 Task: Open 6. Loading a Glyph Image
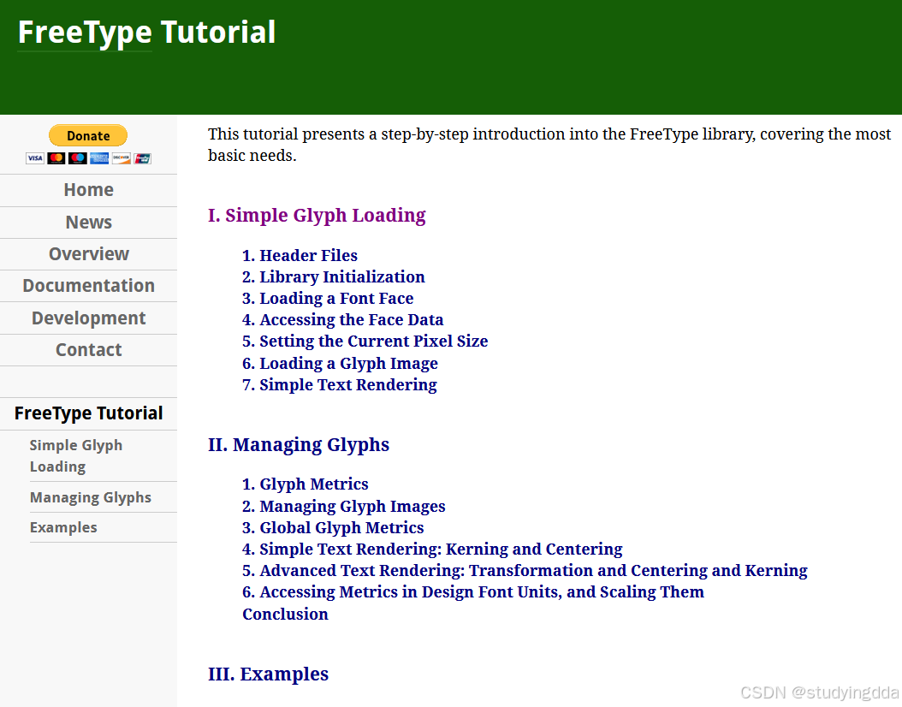point(340,363)
